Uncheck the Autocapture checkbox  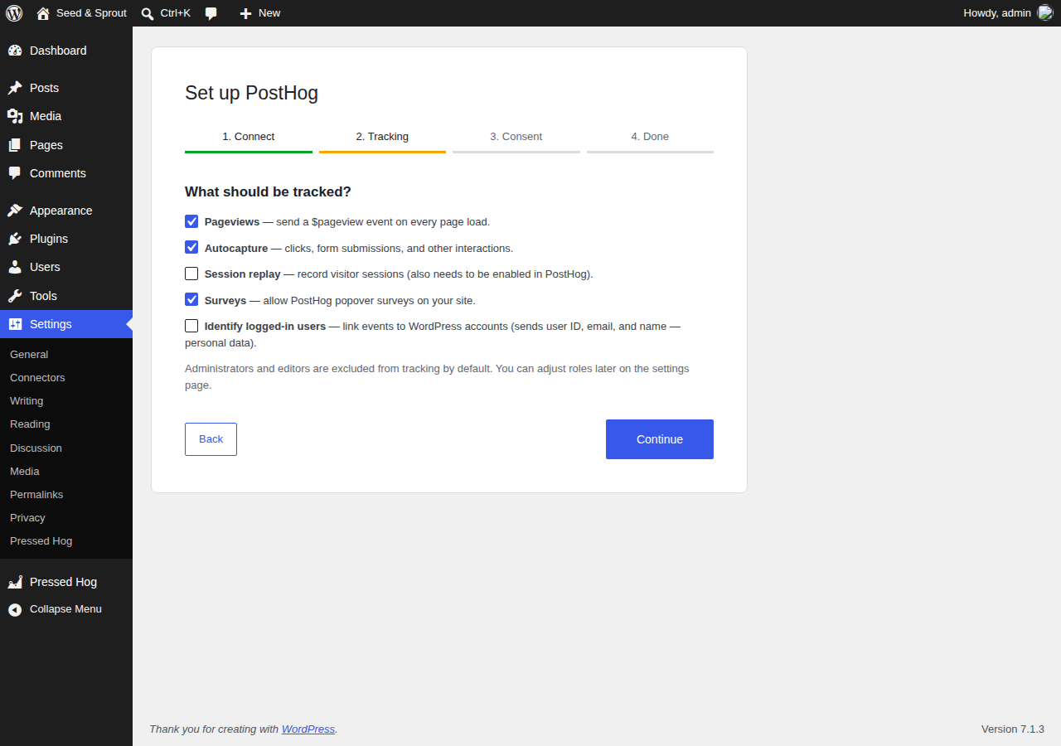pyautogui.click(x=191, y=247)
